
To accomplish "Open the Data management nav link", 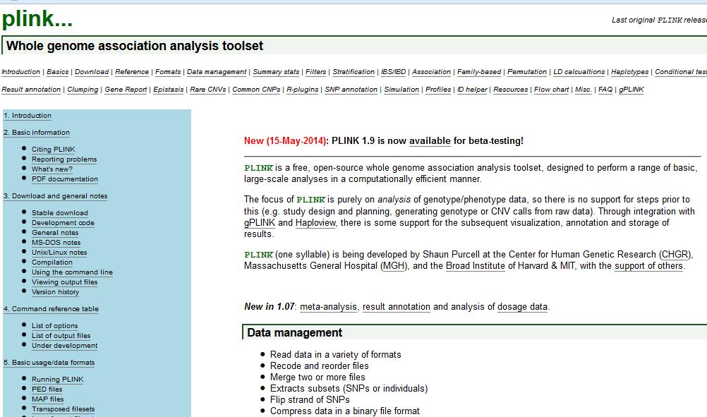I will (217, 72).
